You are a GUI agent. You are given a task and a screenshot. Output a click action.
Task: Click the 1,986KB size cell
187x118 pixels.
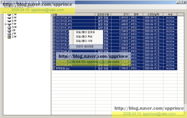[x=124, y=48]
